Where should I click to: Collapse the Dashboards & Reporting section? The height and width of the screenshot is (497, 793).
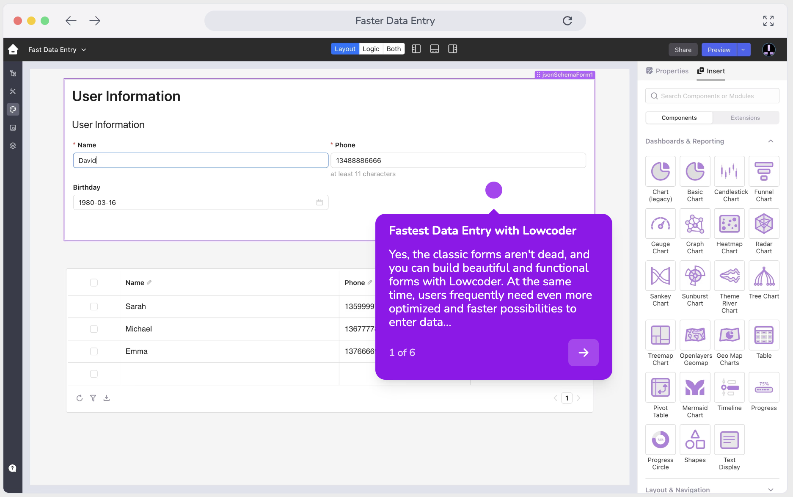pyautogui.click(x=771, y=141)
